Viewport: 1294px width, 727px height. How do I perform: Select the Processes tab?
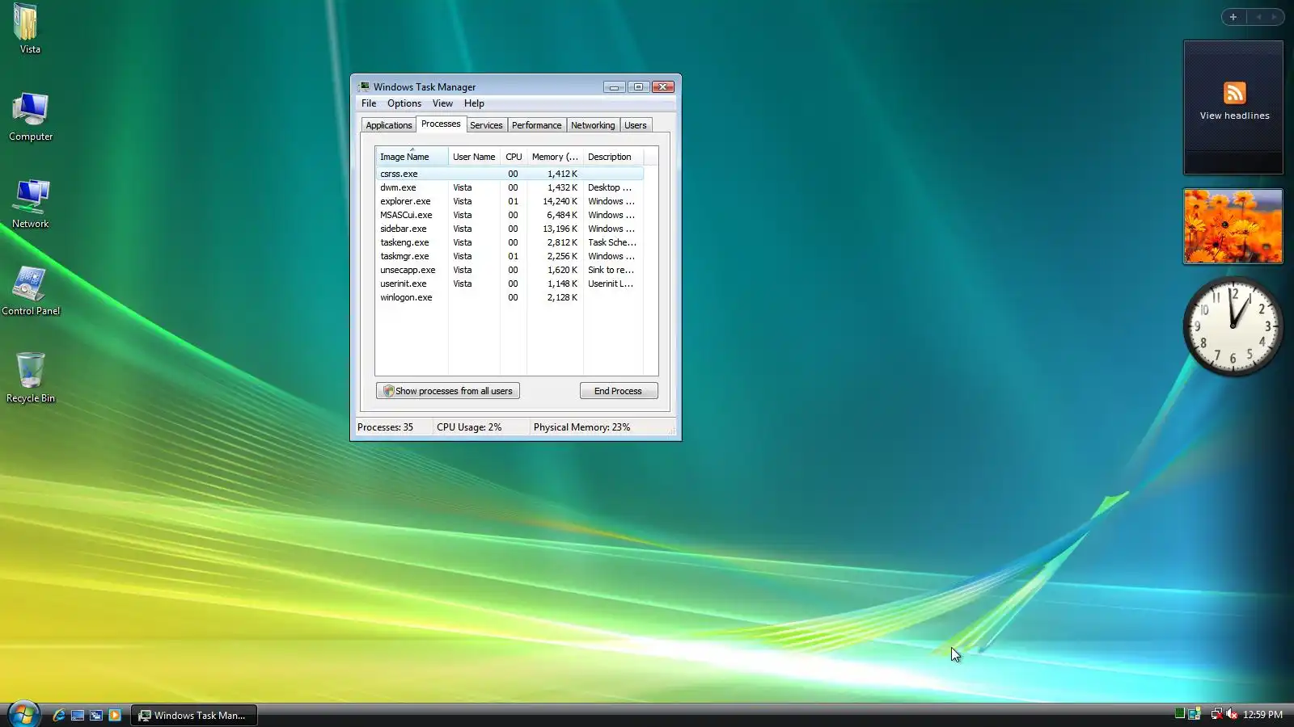(441, 124)
